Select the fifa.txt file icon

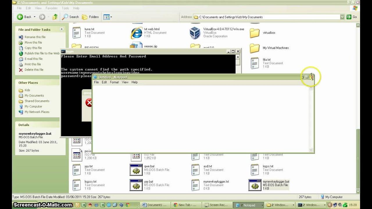pyautogui.click(x=255, y=63)
